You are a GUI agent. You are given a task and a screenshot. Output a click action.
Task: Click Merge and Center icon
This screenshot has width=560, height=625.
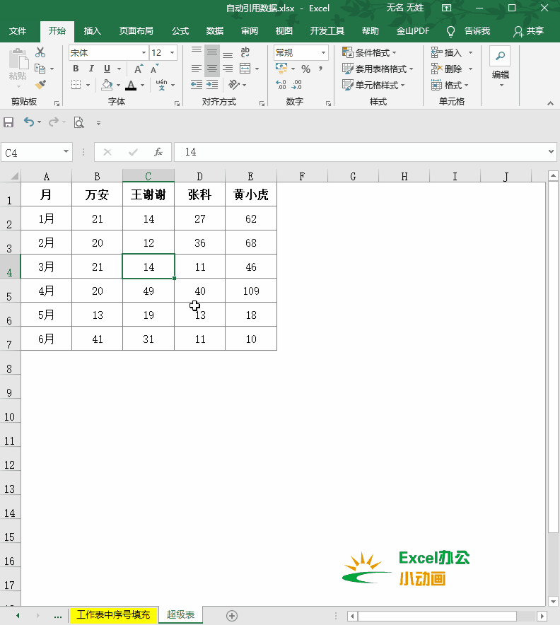(245, 69)
